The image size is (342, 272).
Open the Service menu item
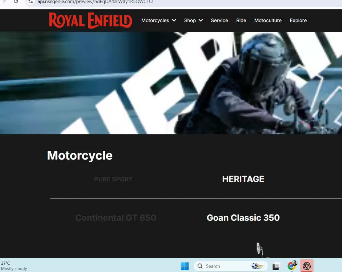(219, 21)
